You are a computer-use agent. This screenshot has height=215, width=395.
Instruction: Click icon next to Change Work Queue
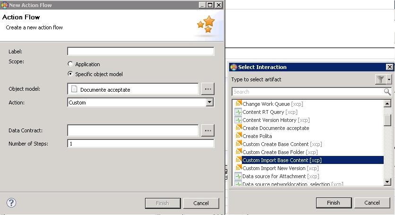tap(238, 103)
